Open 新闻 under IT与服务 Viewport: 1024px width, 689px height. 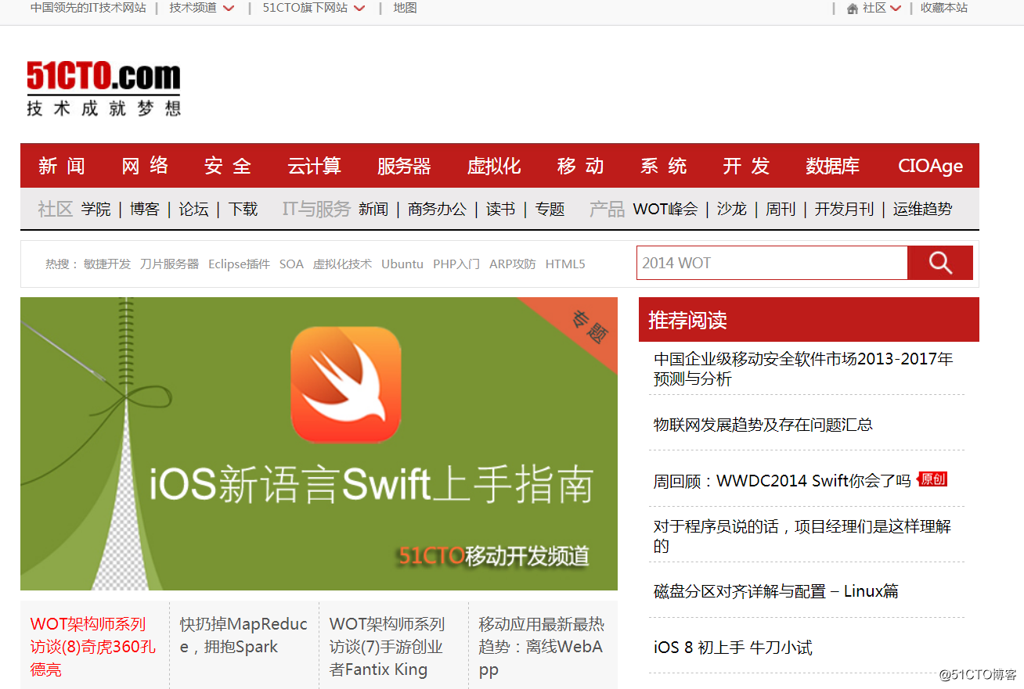coord(373,209)
